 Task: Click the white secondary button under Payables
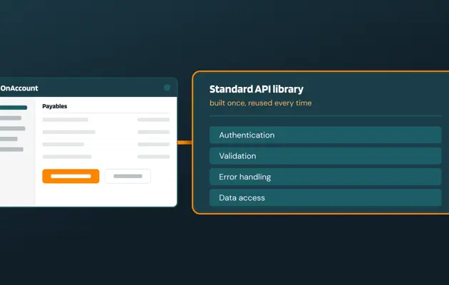128,176
